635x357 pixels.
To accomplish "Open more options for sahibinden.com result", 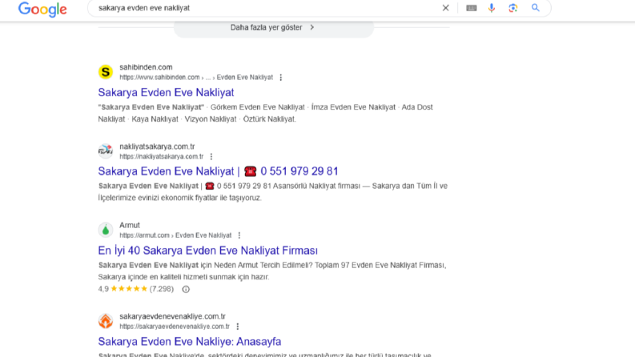I will pyautogui.click(x=280, y=78).
